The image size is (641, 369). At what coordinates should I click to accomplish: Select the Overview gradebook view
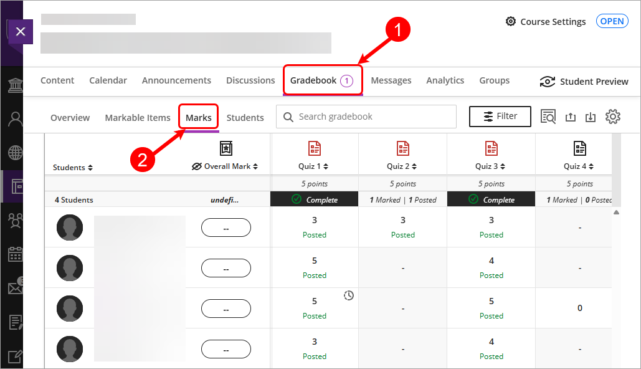[70, 118]
